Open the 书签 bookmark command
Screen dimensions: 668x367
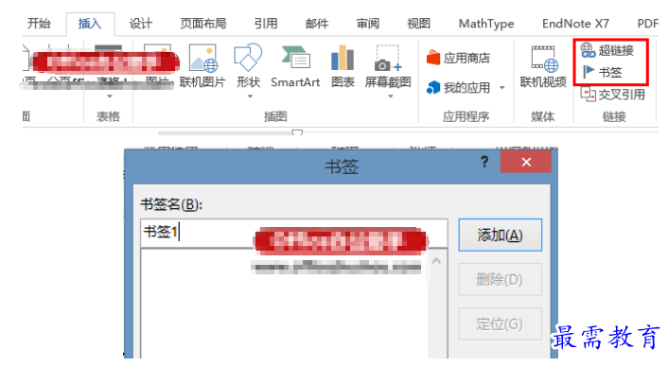pyautogui.click(x=602, y=72)
